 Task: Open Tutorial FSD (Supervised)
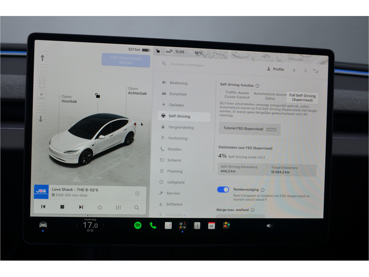[x=249, y=129]
